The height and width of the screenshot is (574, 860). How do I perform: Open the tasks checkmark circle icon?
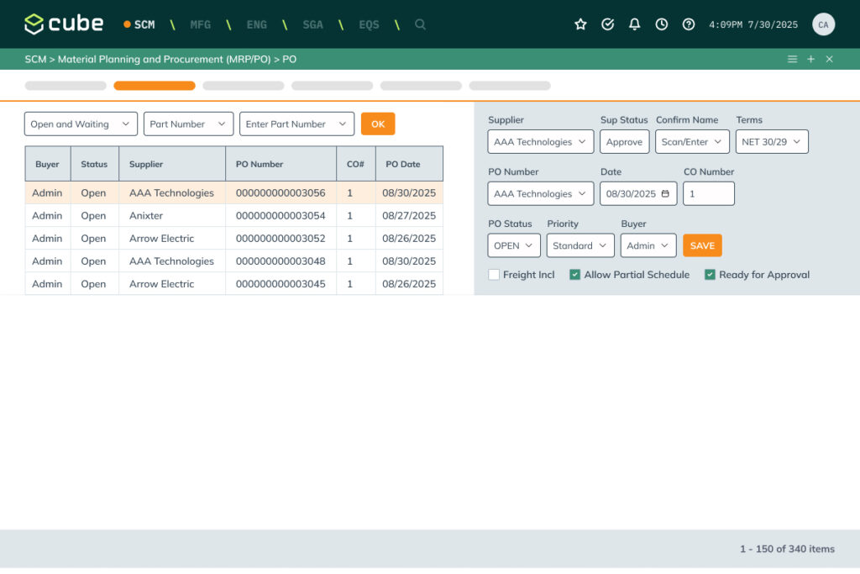(608, 24)
